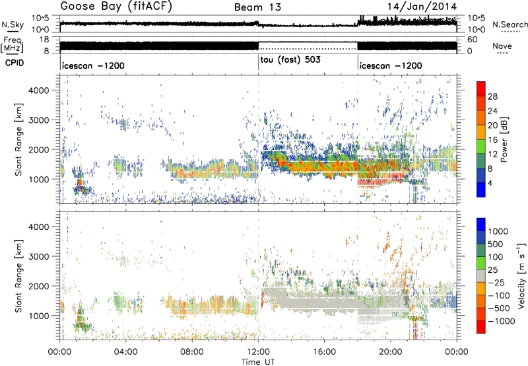
Task: Click the "tou (fast) 503" CPID label
Action: (x=290, y=59)
